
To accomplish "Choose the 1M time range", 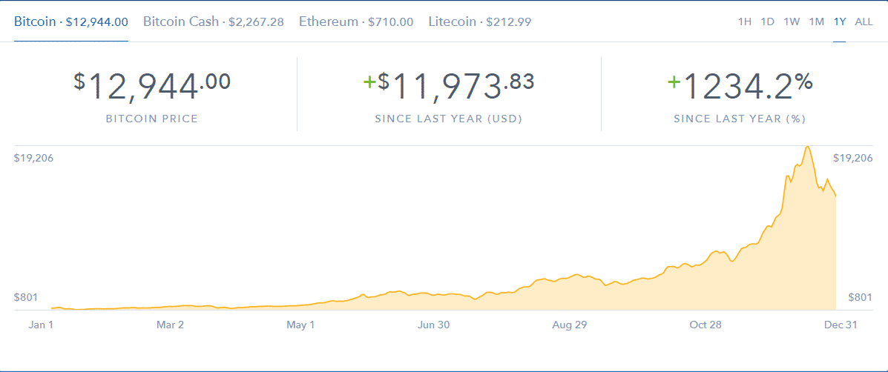I will click(817, 21).
